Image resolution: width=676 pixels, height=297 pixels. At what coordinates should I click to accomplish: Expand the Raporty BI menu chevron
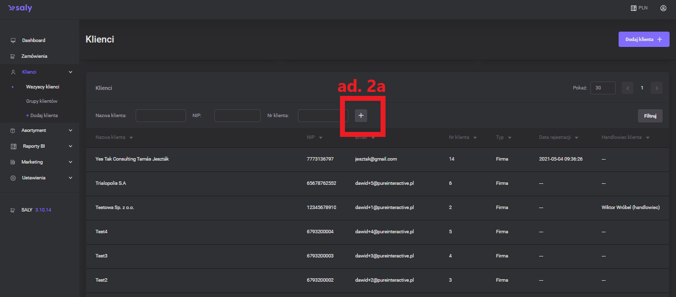click(70, 146)
